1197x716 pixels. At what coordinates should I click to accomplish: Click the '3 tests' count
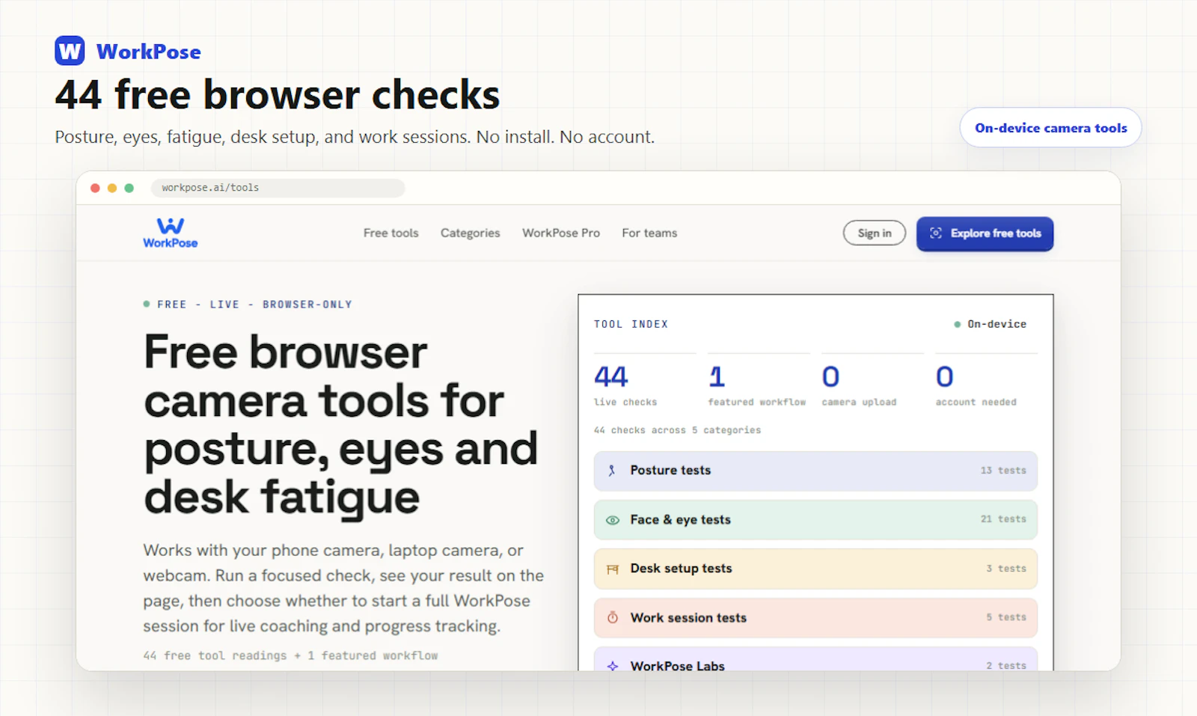pos(1006,569)
